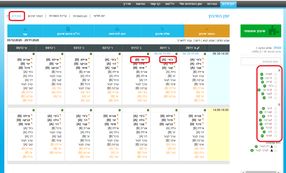The image size is (286, 173).
Task: Toggle the star next to אדוה in group A
Action: pos(276,75)
